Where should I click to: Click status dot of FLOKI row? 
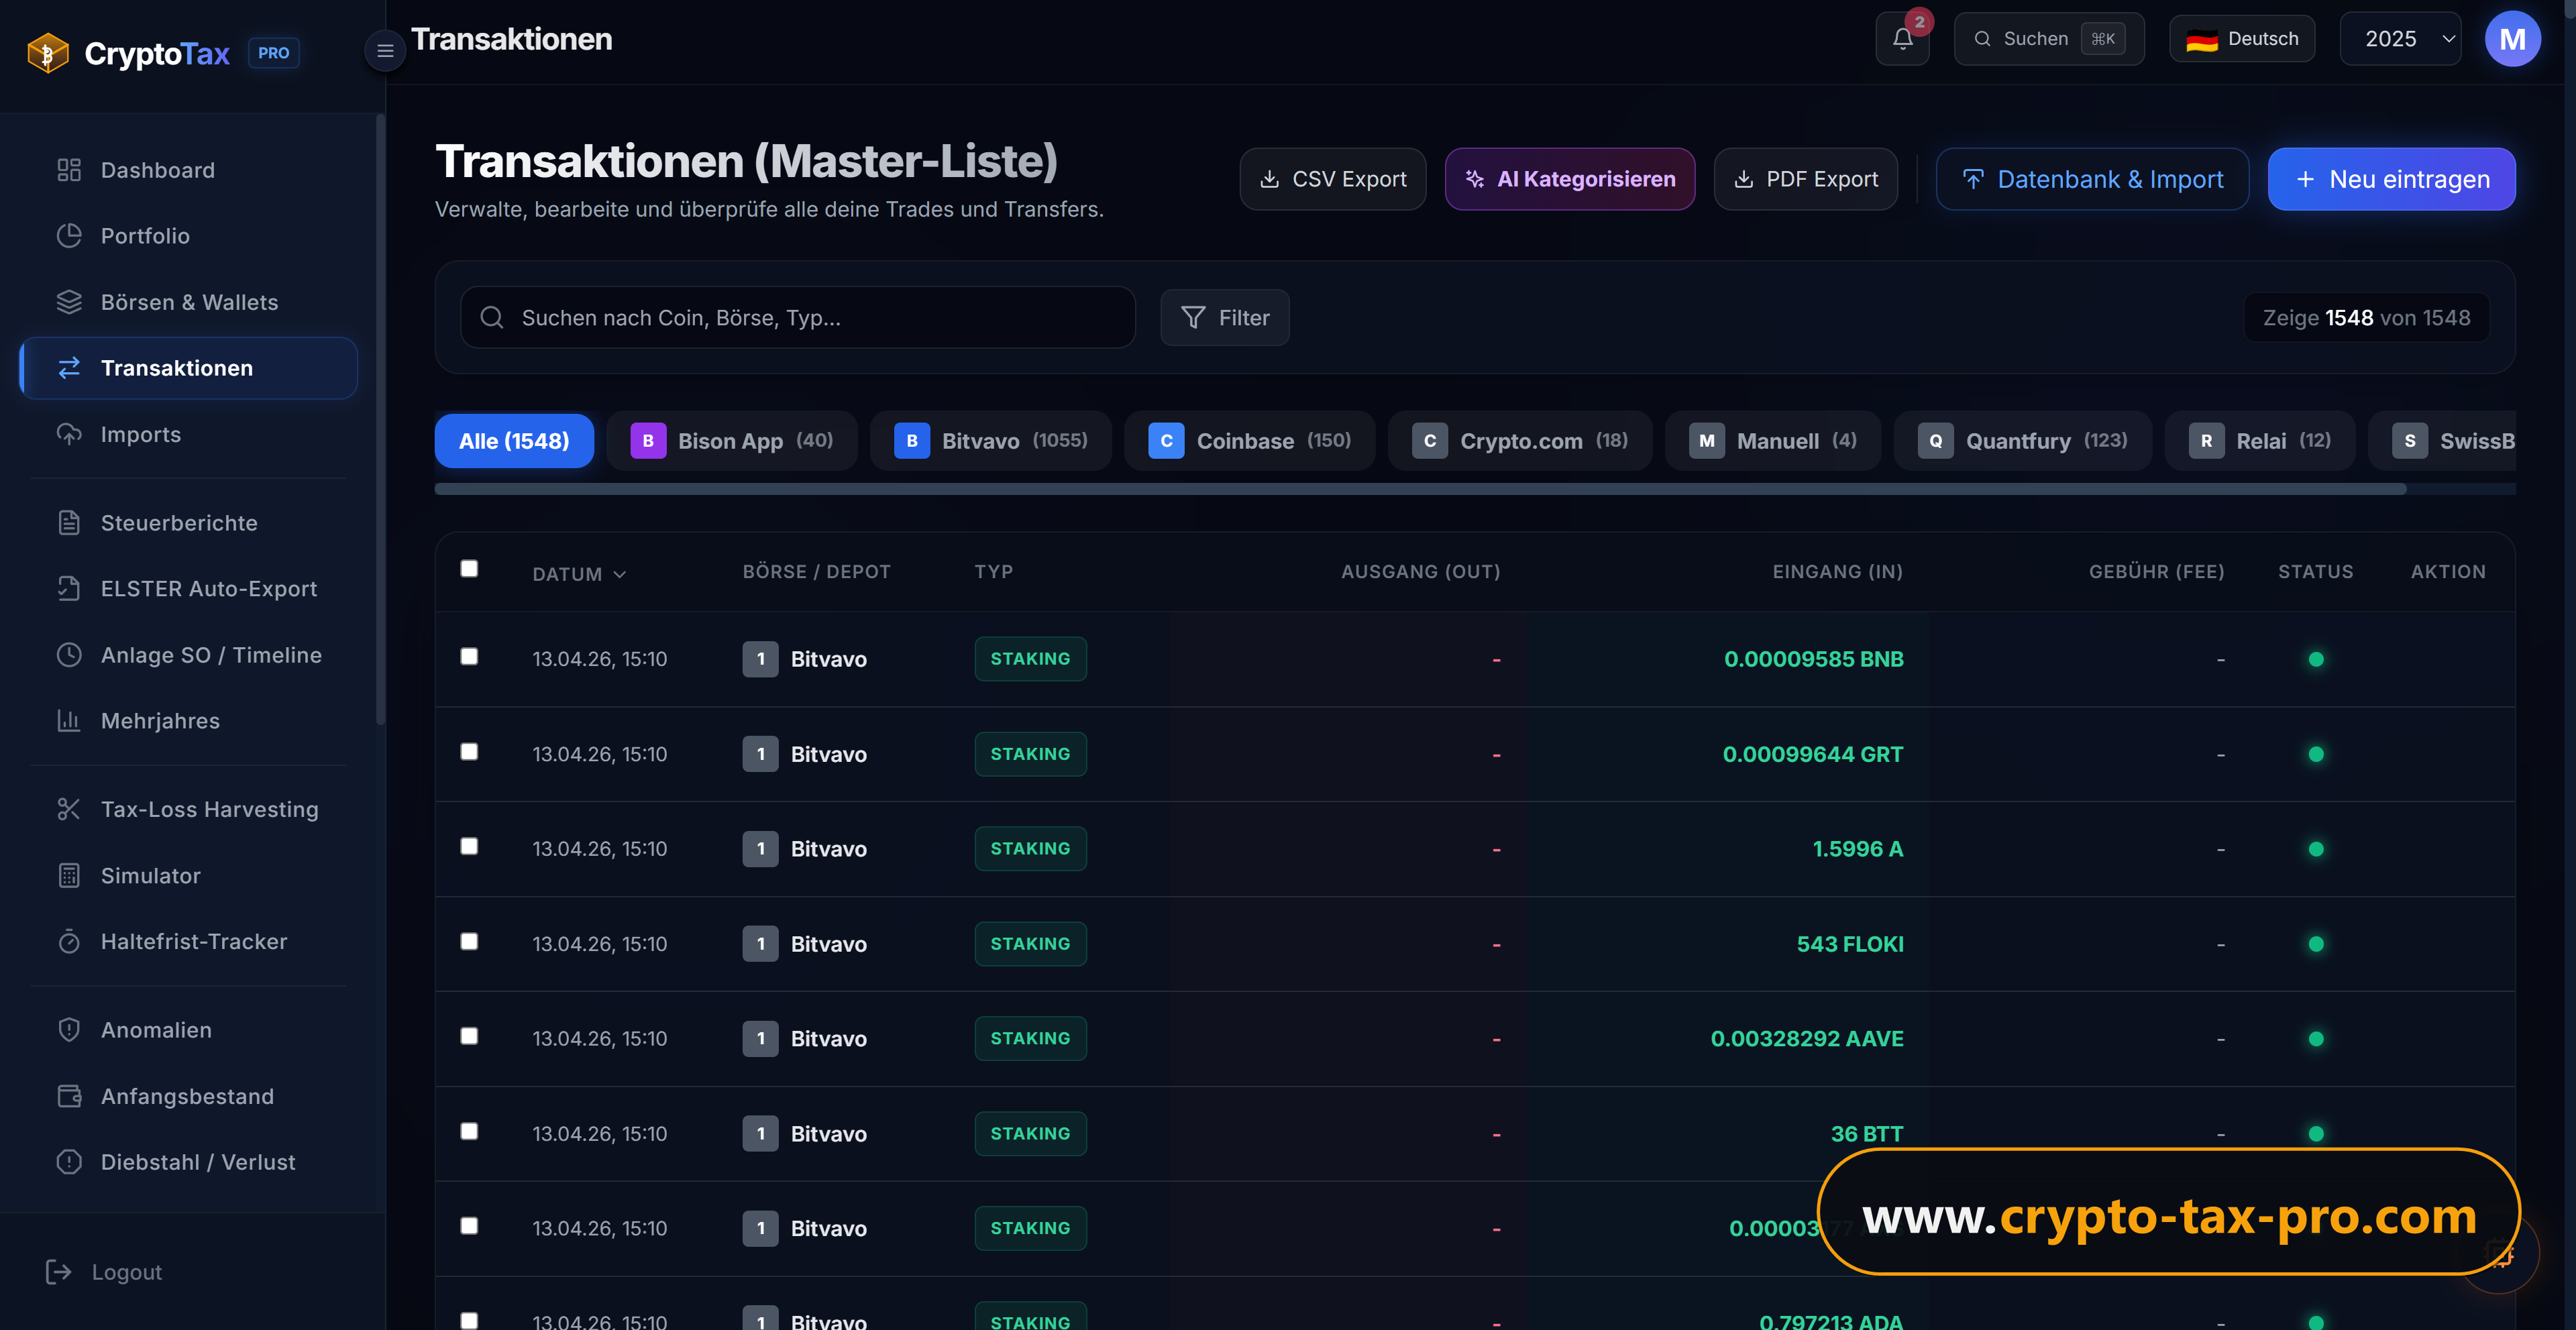click(x=2315, y=944)
